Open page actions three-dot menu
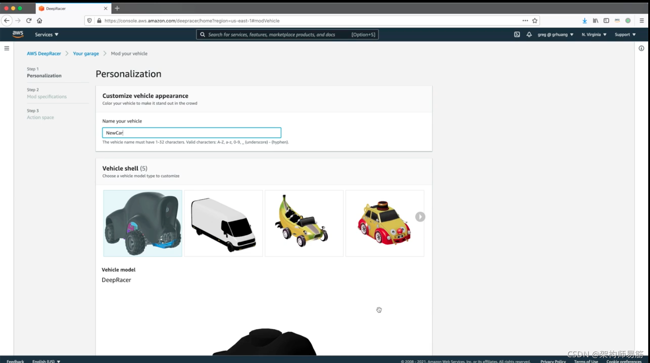650x363 pixels. [525, 20]
